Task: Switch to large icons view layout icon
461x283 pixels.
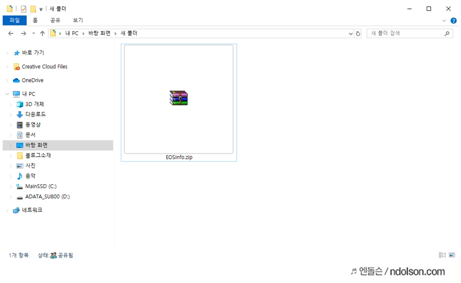Action: [452, 255]
